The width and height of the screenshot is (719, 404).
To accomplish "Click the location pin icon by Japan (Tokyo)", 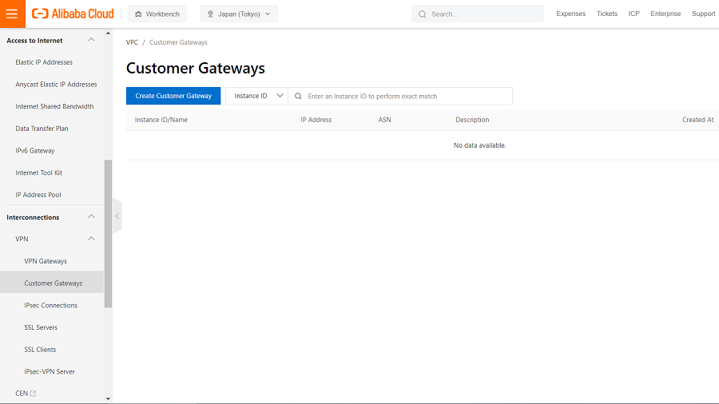I will pyautogui.click(x=210, y=14).
